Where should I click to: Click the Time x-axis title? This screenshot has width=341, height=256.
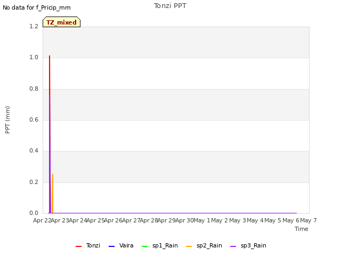pyautogui.click(x=302, y=229)
